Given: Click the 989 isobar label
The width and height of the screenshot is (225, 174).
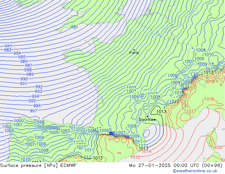Looking at the screenshot, I should [x=30, y=74].
